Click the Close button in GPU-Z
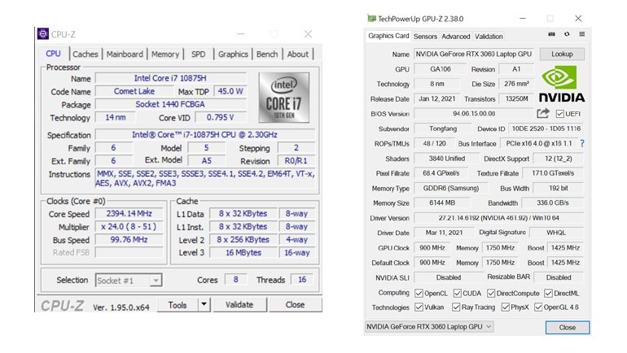This screenshot has width=627, height=353. [x=568, y=328]
